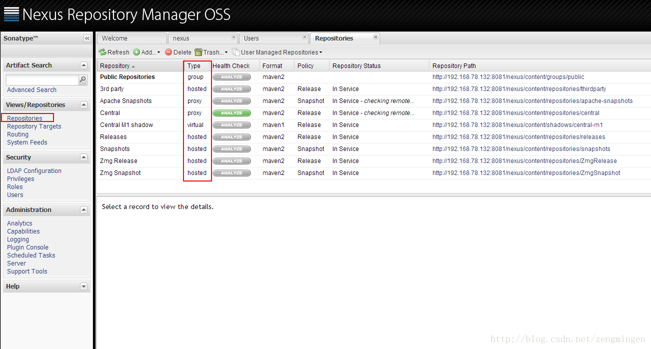
Task: Click Analyze button for Zmg Snapshot
Action: click(x=231, y=173)
